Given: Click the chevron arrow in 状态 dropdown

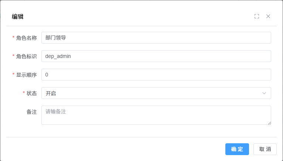Looking at the screenshot, I should point(264,93).
